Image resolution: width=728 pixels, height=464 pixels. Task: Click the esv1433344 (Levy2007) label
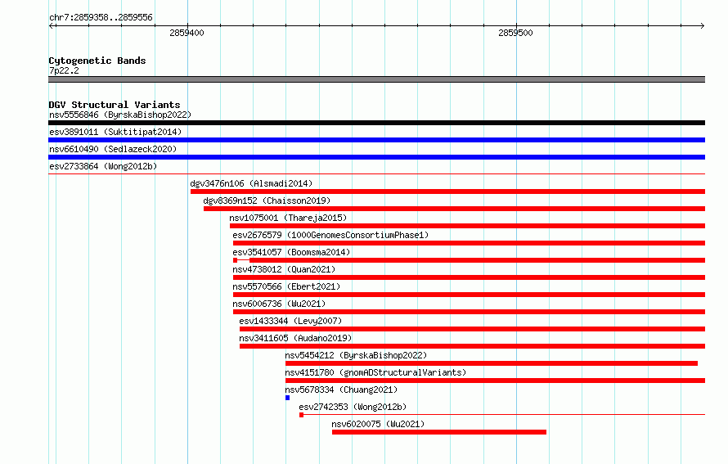point(290,321)
